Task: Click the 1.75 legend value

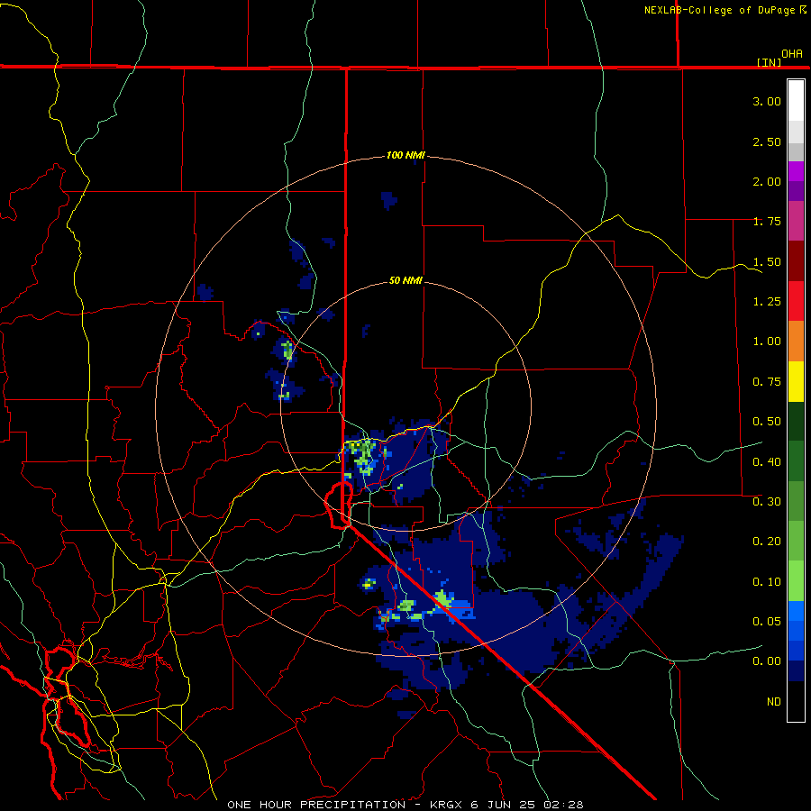Action: (767, 222)
